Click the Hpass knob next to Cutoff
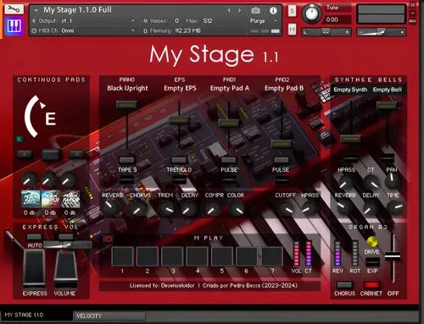Image resolution: width=424 pixels, height=324 pixels. 309,209
